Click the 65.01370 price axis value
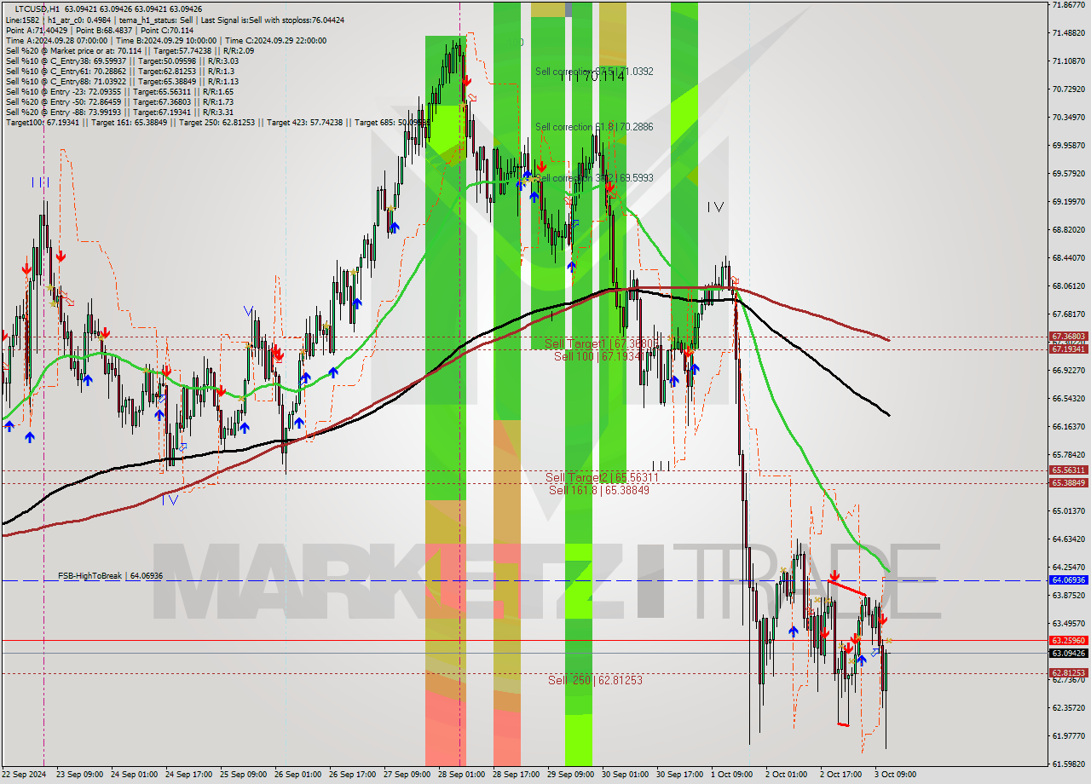 coord(1069,510)
